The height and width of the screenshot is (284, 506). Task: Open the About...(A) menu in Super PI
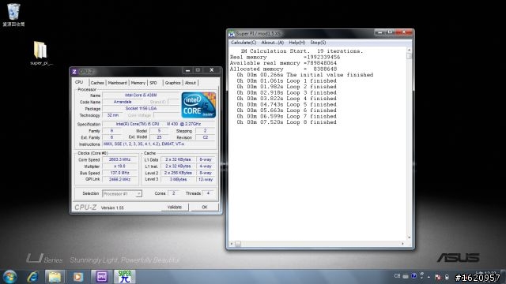click(x=272, y=43)
